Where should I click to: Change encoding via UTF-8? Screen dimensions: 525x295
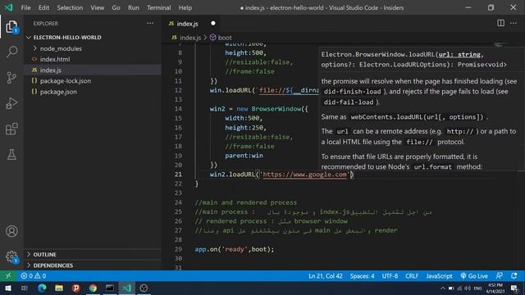click(x=390, y=276)
